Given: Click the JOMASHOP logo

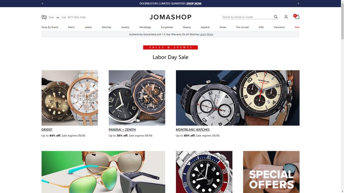Looking at the screenshot, I should [x=171, y=17].
